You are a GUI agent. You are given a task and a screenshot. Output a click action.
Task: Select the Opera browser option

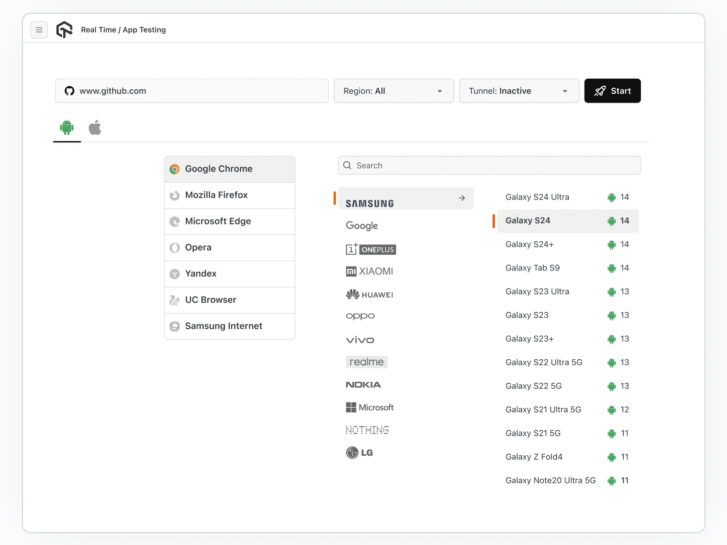(229, 247)
